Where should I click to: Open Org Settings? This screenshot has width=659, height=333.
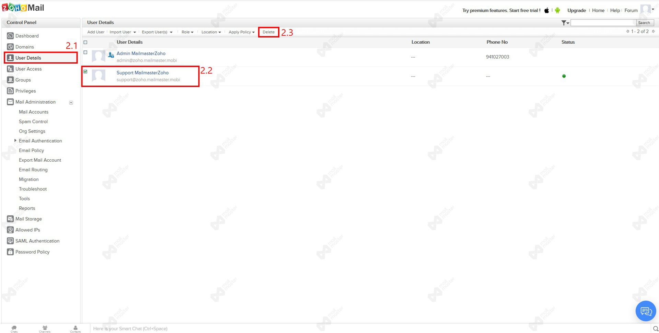[32, 131]
